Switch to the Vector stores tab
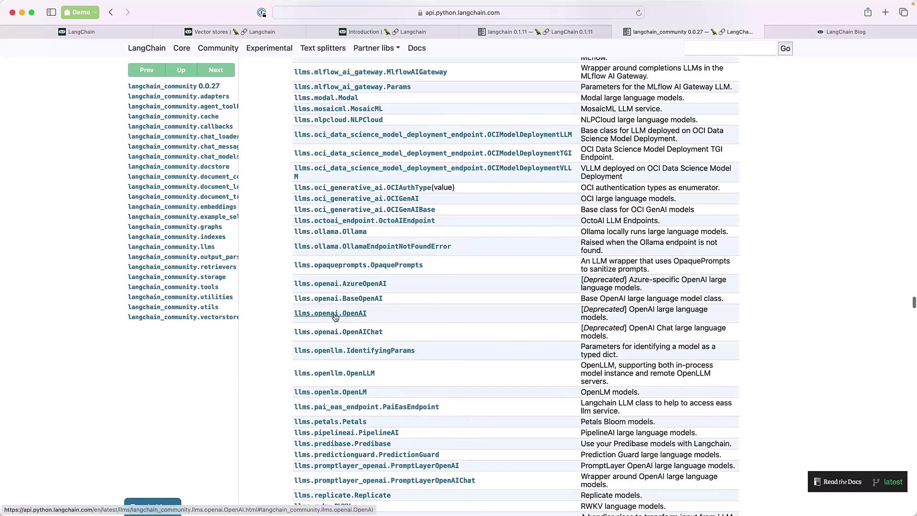This screenshot has width=917, height=516. pyautogui.click(x=229, y=32)
